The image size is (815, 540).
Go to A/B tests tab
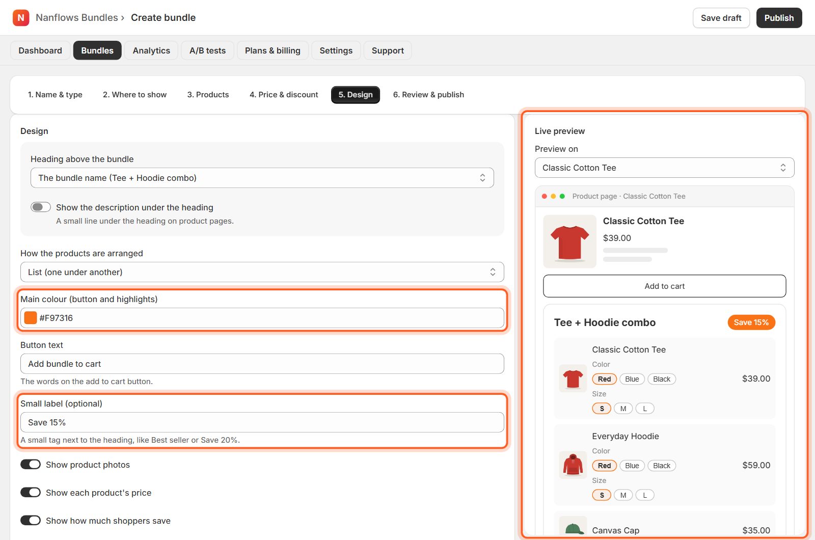207,50
